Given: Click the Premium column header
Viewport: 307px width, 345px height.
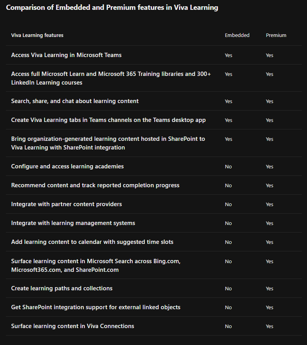Looking at the screenshot, I should pos(276,35).
